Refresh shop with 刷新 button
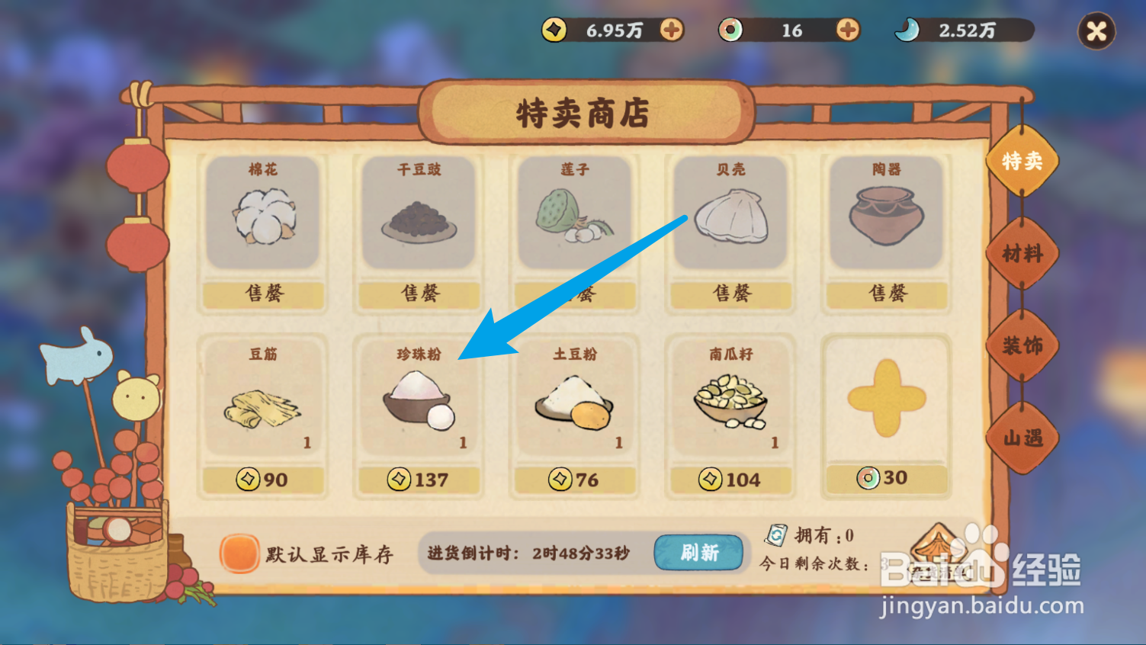Image resolution: width=1146 pixels, height=645 pixels. pyautogui.click(x=698, y=552)
